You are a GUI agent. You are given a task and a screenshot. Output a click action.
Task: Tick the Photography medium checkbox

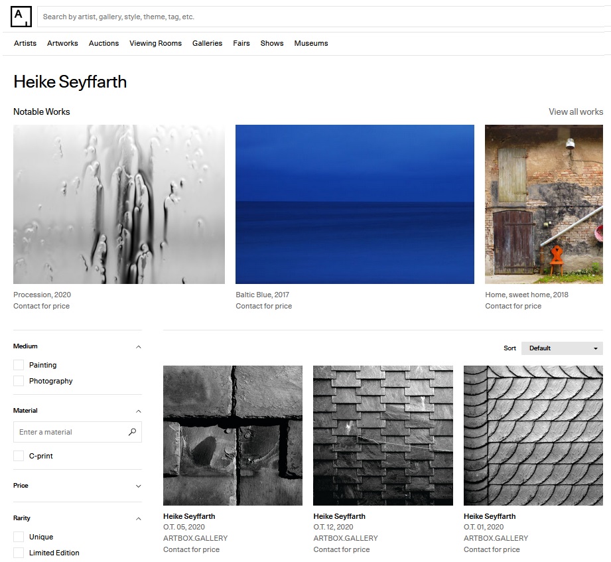click(19, 381)
